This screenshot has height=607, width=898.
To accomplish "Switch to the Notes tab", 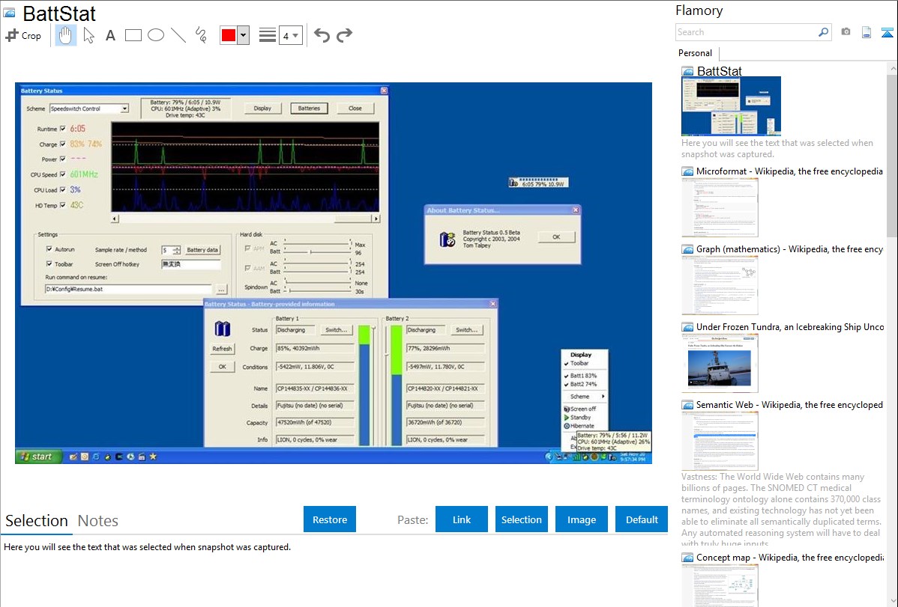I will [x=98, y=521].
